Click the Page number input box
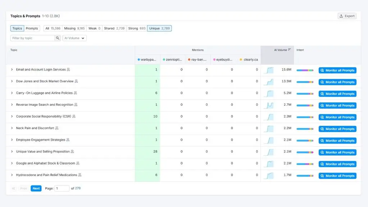 pos(62,188)
